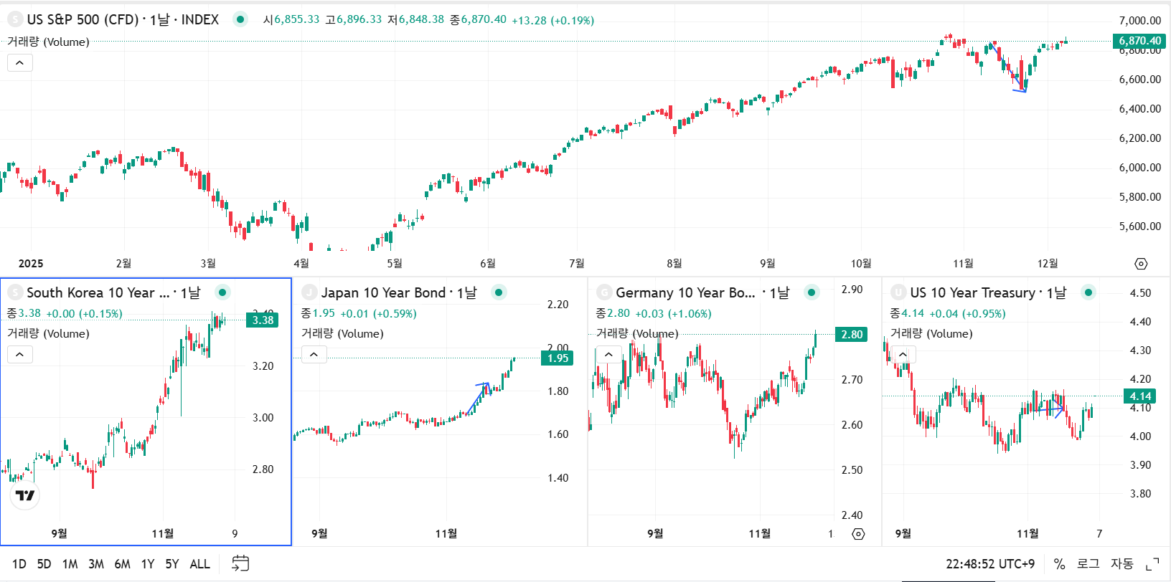Viewport: 1171px width, 582px height.
Task: Toggle the percent (%) price scale
Action: pyautogui.click(x=1059, y=564)
